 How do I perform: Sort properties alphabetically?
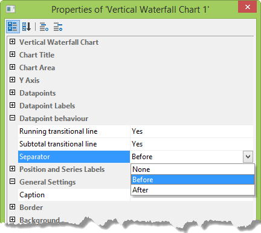click(27, 27)
